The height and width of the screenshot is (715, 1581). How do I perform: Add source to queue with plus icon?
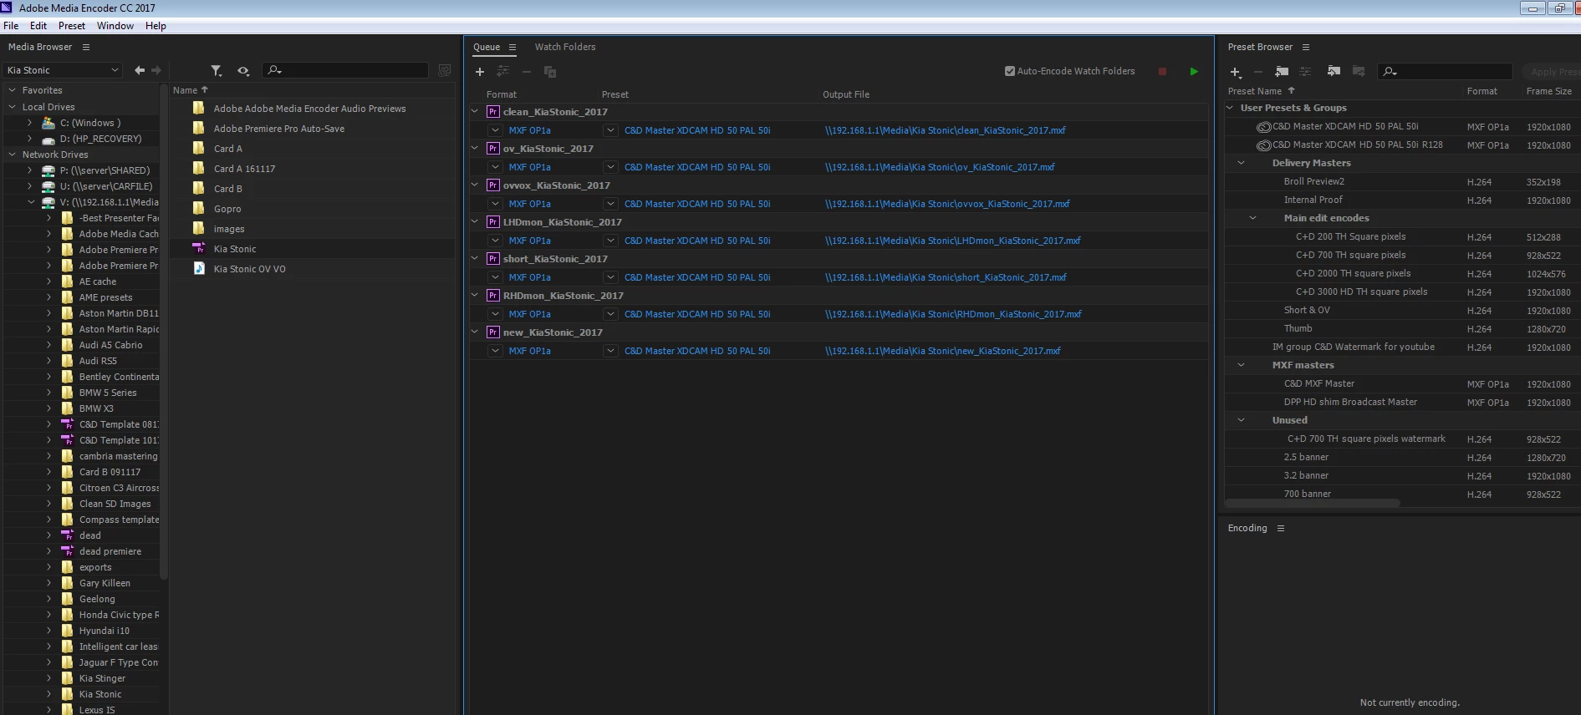point(480,72)
